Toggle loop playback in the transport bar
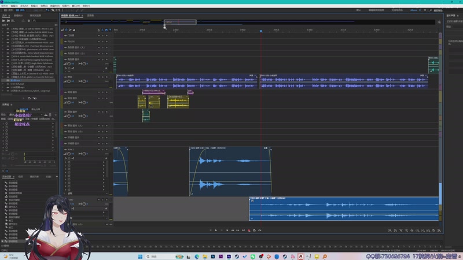Viewport: 463px width, 260px height. point(254,230)
